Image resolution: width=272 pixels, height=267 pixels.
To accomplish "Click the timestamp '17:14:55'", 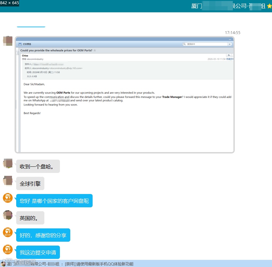I will point(232,33).
